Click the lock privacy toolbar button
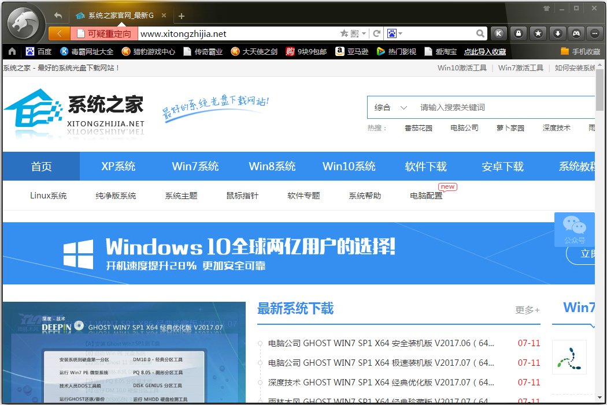607x405 pixels. 519,33
